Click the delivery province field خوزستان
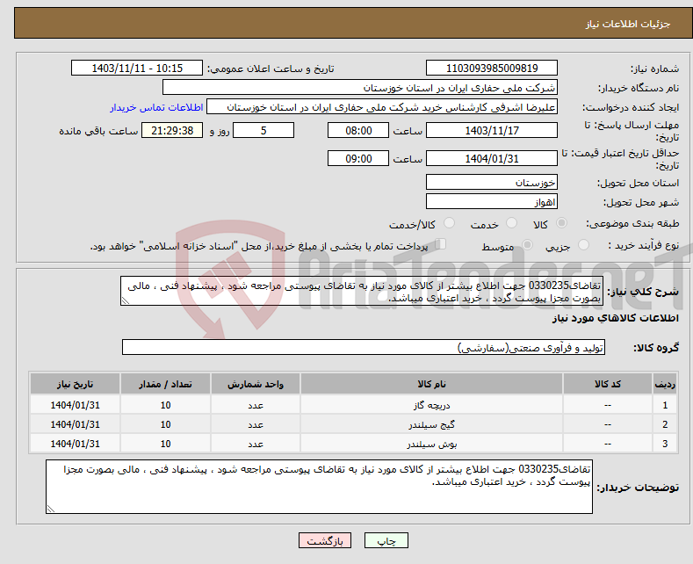693x564 pixels. coord(492,182)
